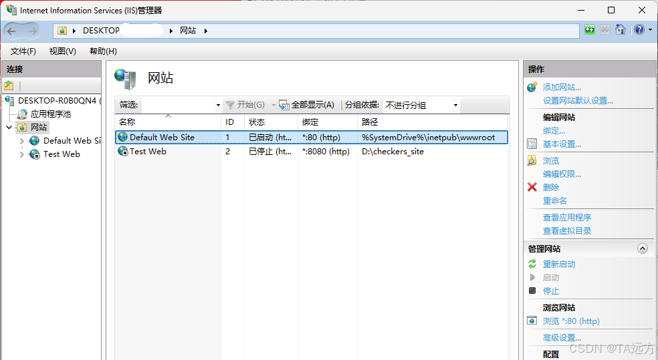Image resolution: width=658 pixels, height=360 pixels.
Task: Click 查看应用程序 link
Action: (567, 218)
